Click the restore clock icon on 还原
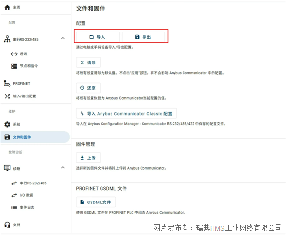This screenshot has width=286, height=235. [82, 88]
